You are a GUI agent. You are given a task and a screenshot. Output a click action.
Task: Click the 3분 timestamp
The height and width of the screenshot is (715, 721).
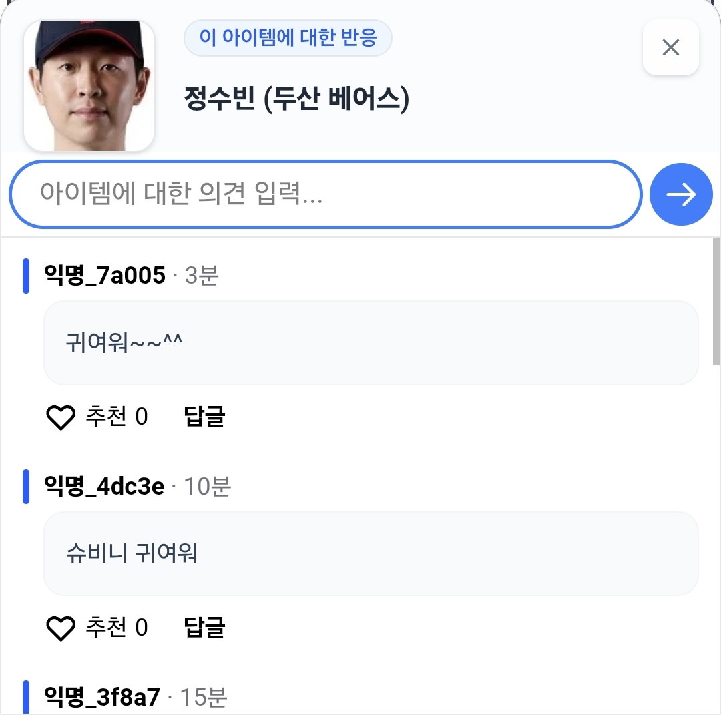click(x=202, y=276)
